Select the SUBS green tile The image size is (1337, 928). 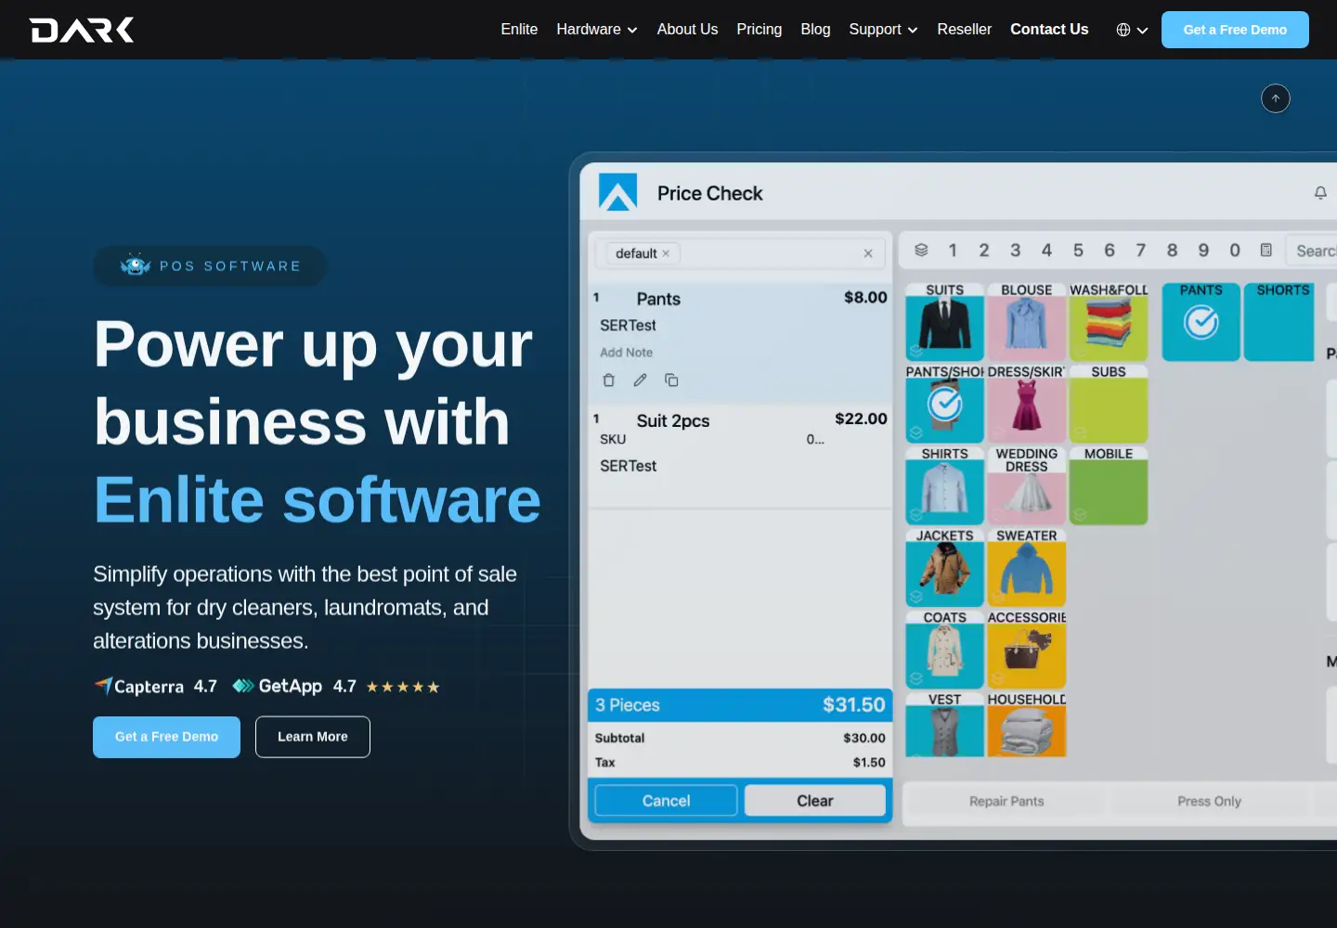(1109, 404)
